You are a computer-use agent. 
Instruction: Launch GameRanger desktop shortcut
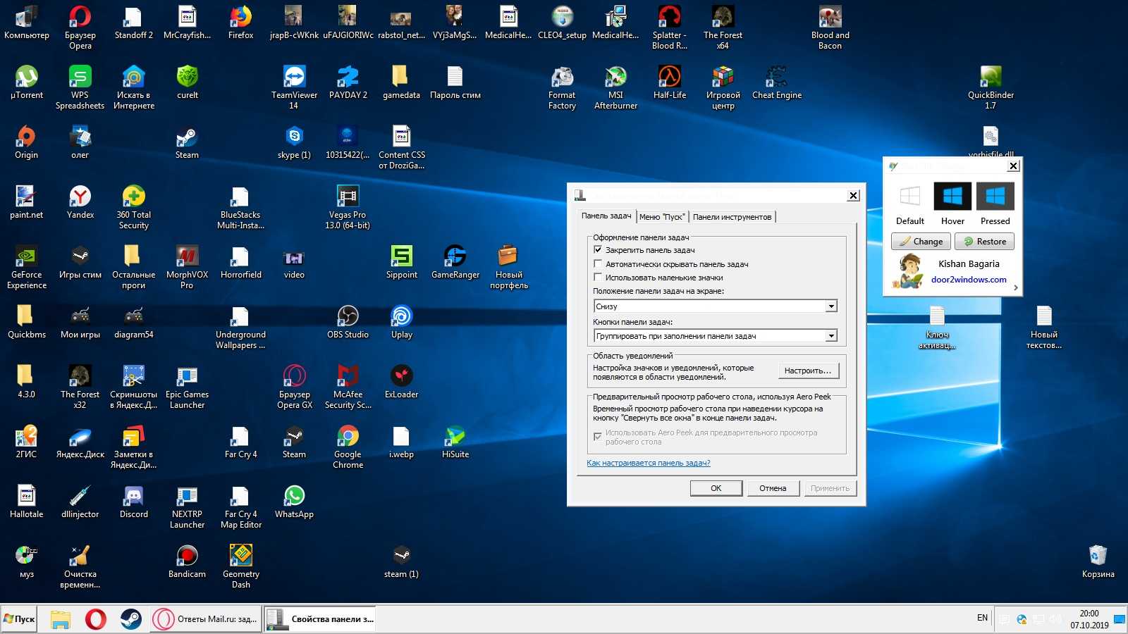click(x=455, y=262)
